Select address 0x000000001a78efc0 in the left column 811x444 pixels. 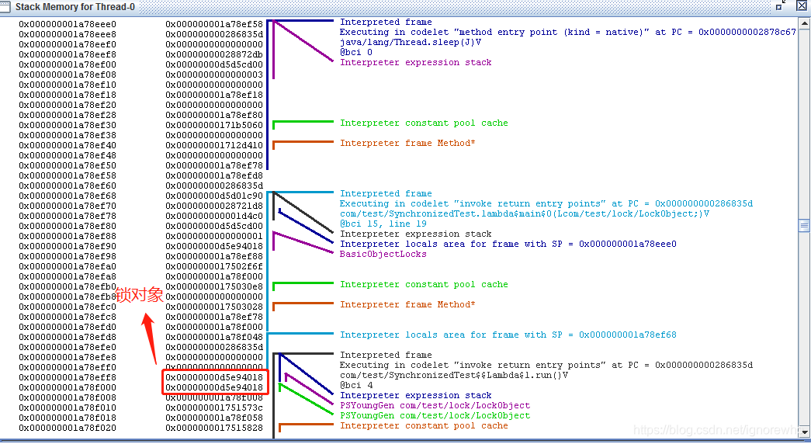point(68,307)
